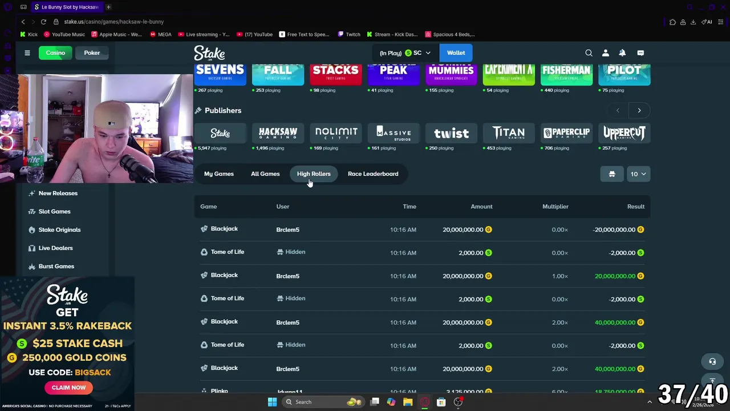Open Nolimit City publisher
730x411 pixels.
click(x=336, y=133)
